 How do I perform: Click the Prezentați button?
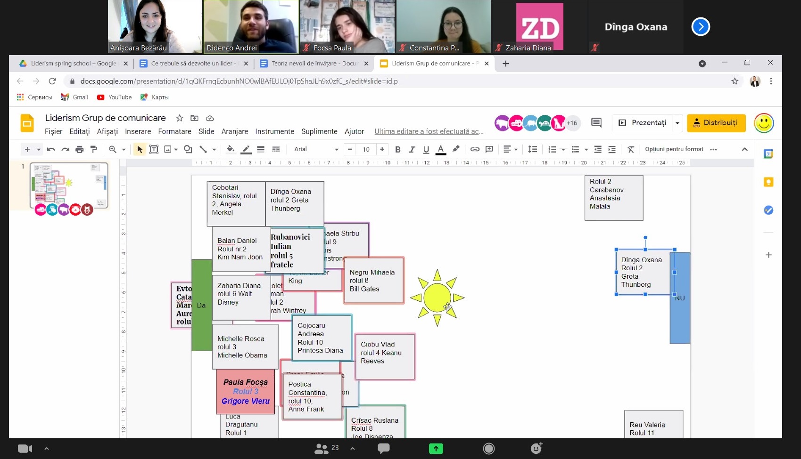[643, 123]
